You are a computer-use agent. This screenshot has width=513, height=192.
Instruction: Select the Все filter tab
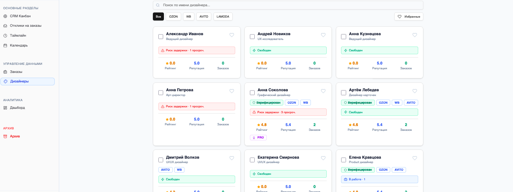158,16
